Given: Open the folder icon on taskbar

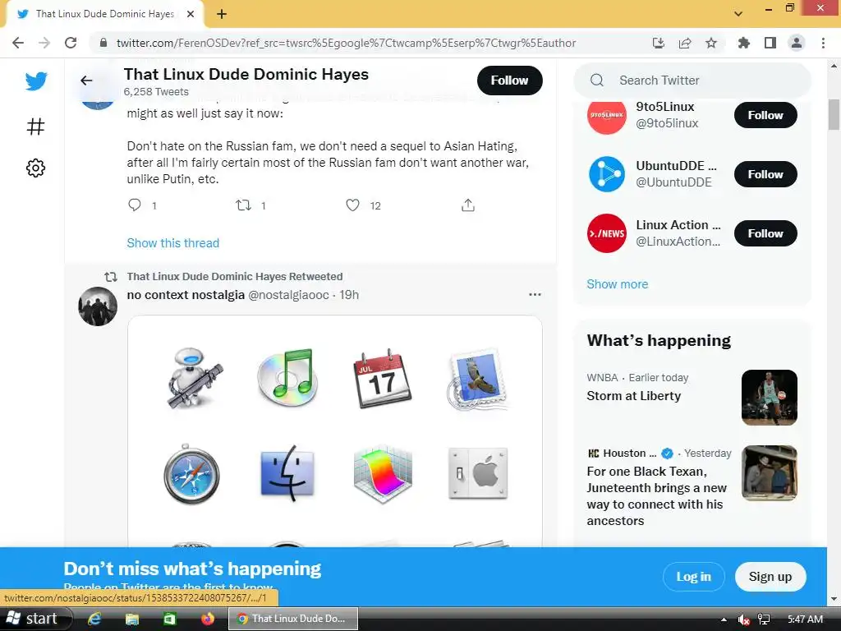Looking at the screenshot, I should pos(132,619).
